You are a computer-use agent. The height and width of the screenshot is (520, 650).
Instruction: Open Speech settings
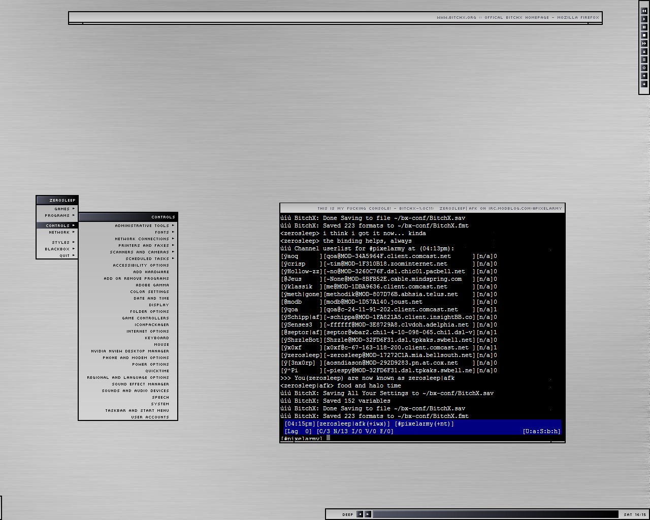[127, 397]
